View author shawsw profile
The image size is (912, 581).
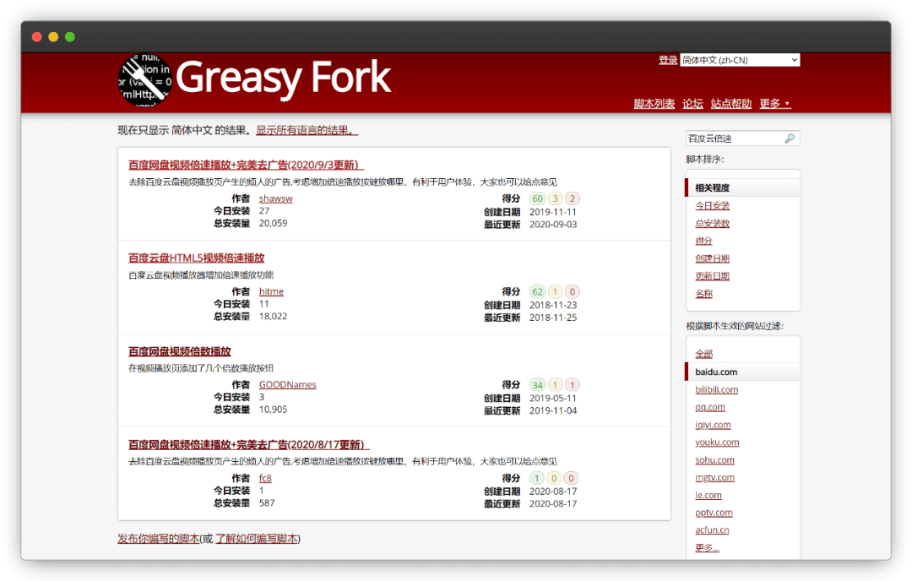[275, 198]
